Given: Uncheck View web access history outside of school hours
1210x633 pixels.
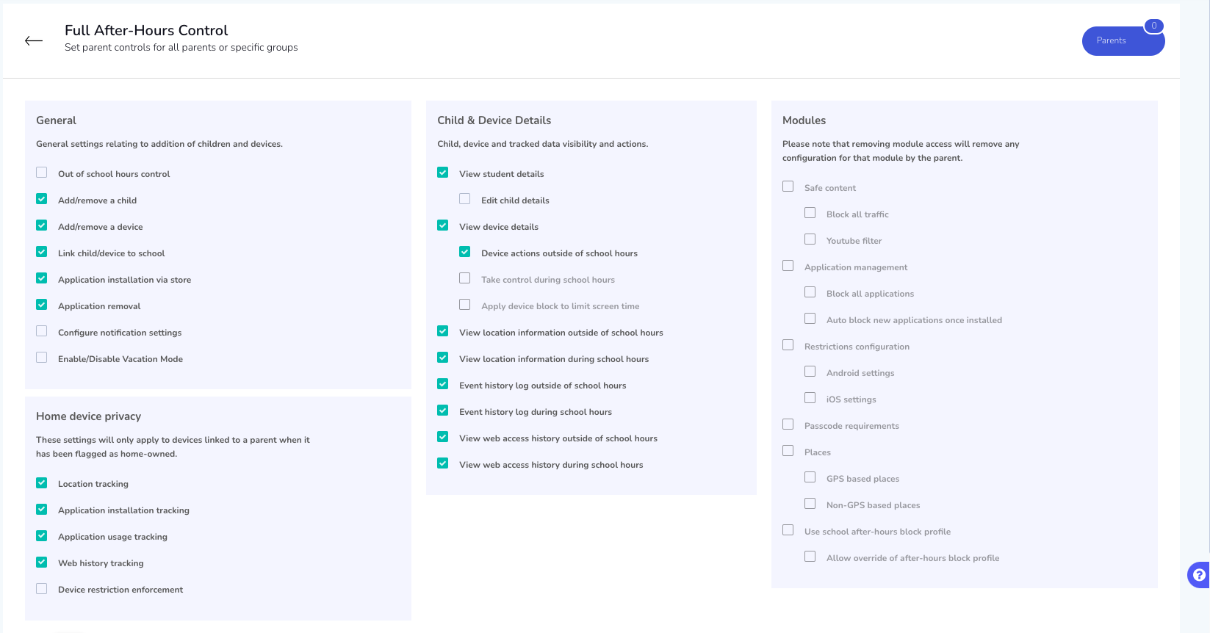Looking at the screenshot, I should point(443,437).
